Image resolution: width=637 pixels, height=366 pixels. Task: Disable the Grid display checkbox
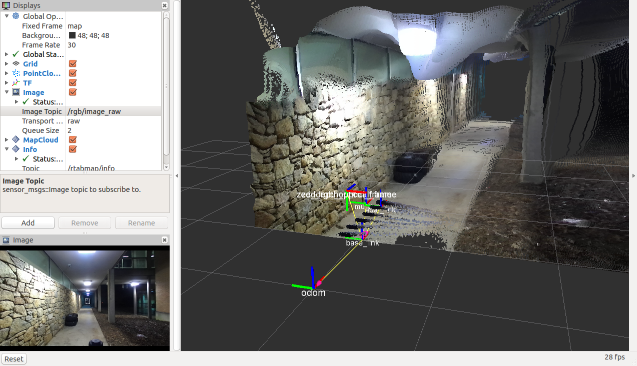tap(73, 63)
